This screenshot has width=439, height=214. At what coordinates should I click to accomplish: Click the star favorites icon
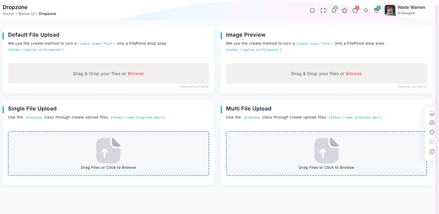[344, 11]
